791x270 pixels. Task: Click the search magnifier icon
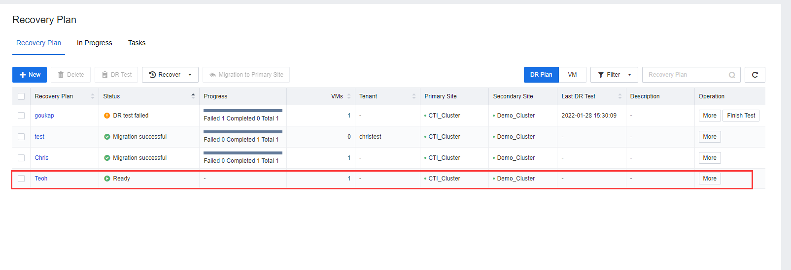pos(732,75)
